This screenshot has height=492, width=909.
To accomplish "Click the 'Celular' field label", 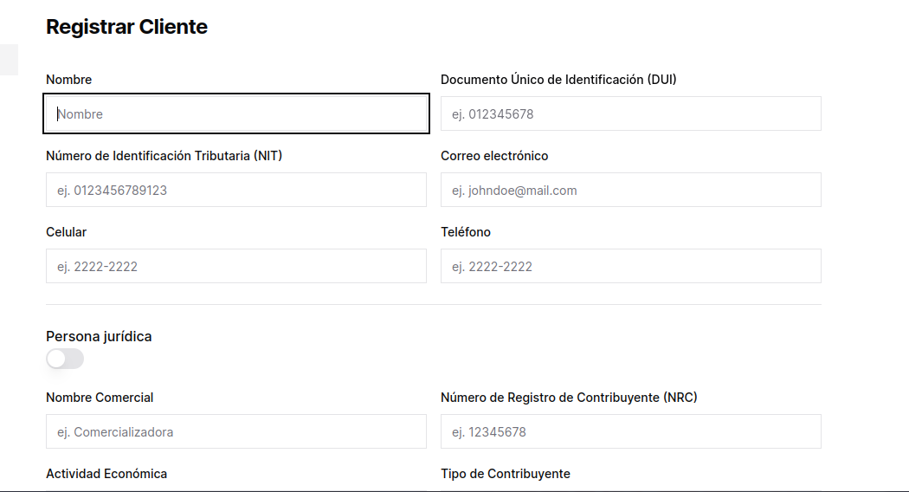I will (x=66, y=232).
